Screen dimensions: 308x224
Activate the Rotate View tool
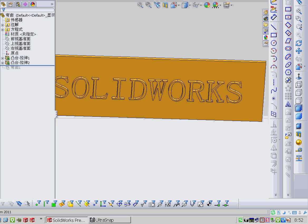299,43
